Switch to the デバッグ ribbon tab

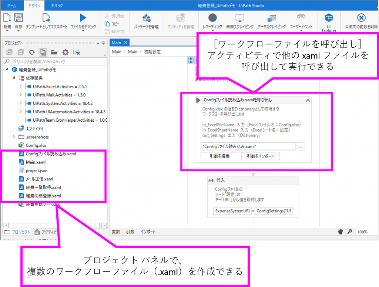pos(57,6)
